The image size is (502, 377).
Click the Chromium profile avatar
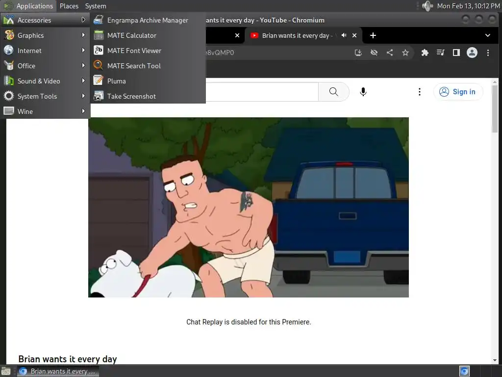tap(472, 53)
